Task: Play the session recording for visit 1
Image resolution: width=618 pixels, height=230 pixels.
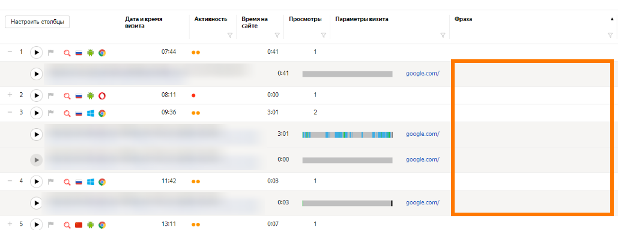Action: tap(36, 52)
